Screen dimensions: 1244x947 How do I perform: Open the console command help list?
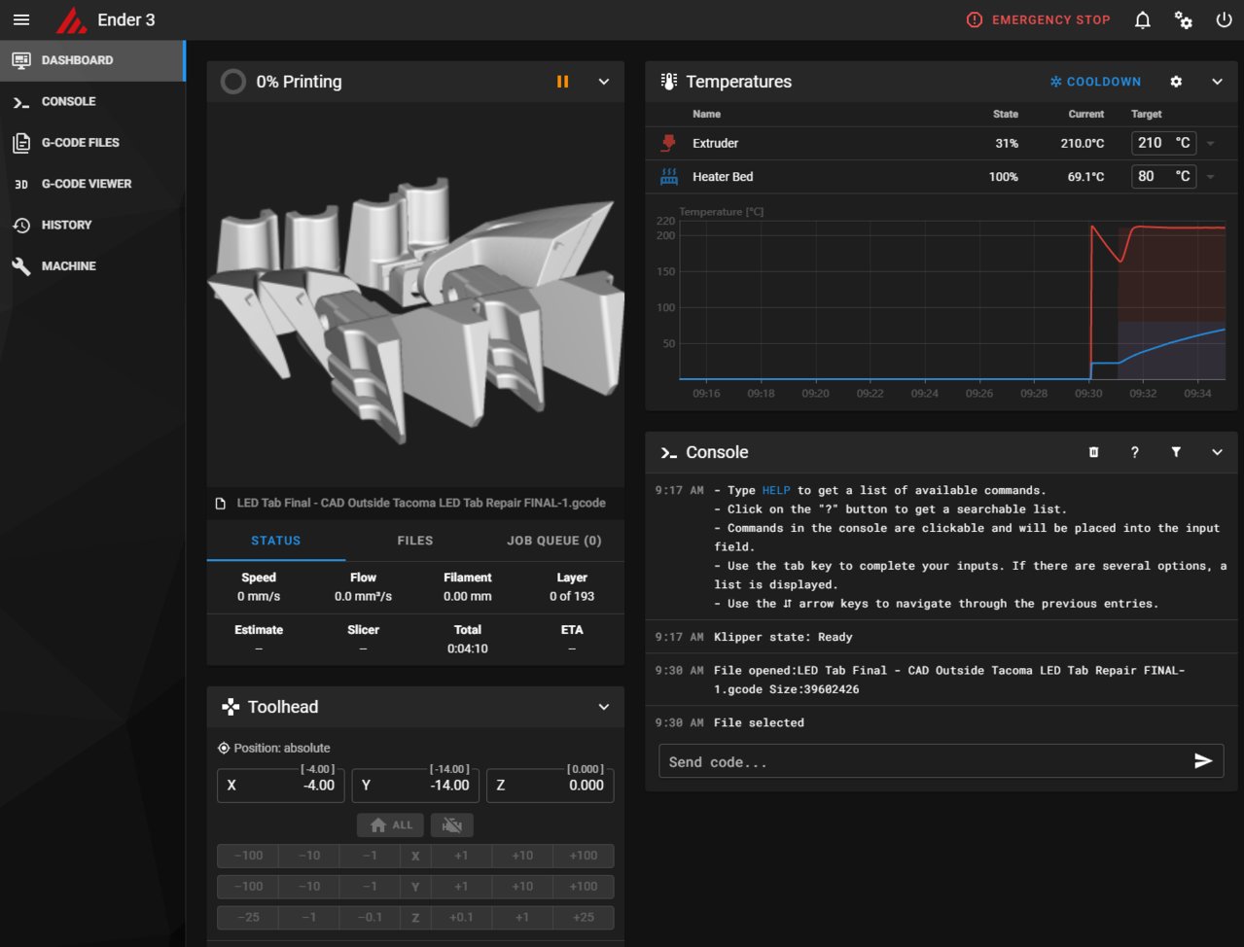1135,452
